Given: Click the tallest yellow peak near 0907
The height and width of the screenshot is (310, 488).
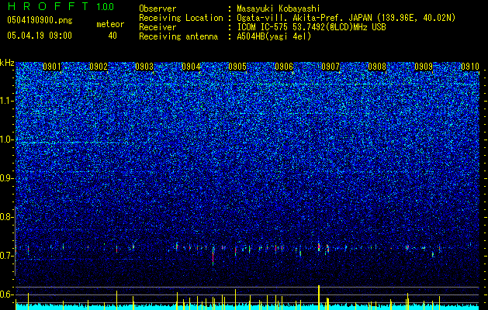Looking at the screenshot, I should (319, 297).
